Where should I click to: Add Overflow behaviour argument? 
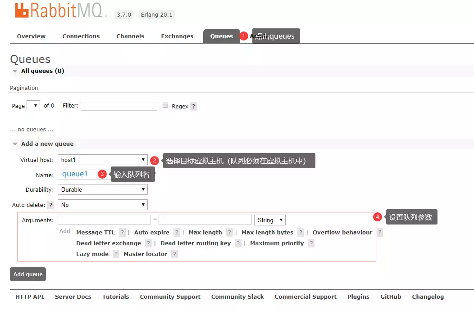point(342,233)
